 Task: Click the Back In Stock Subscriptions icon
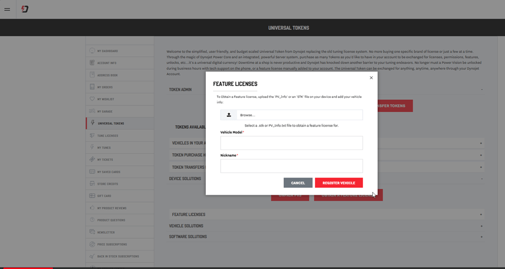(x=92, y=256)
